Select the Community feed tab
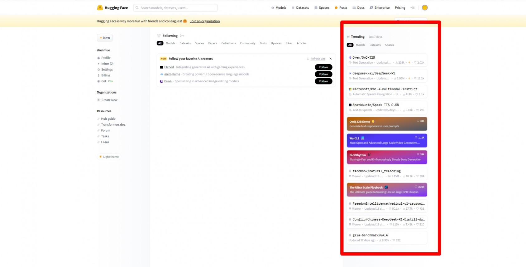The image size is (526, 267). pyautogui.click(x=248, y=43)
